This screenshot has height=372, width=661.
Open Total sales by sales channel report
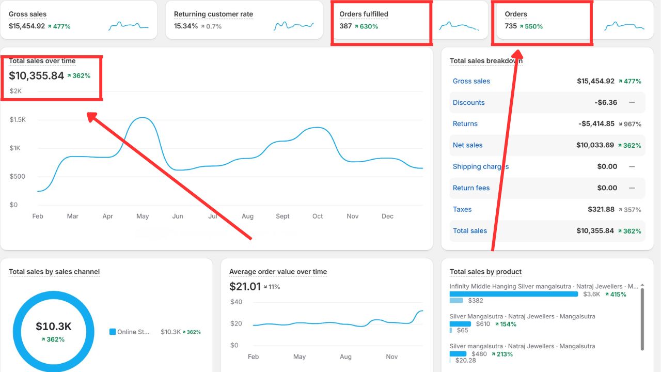(54, 272)
